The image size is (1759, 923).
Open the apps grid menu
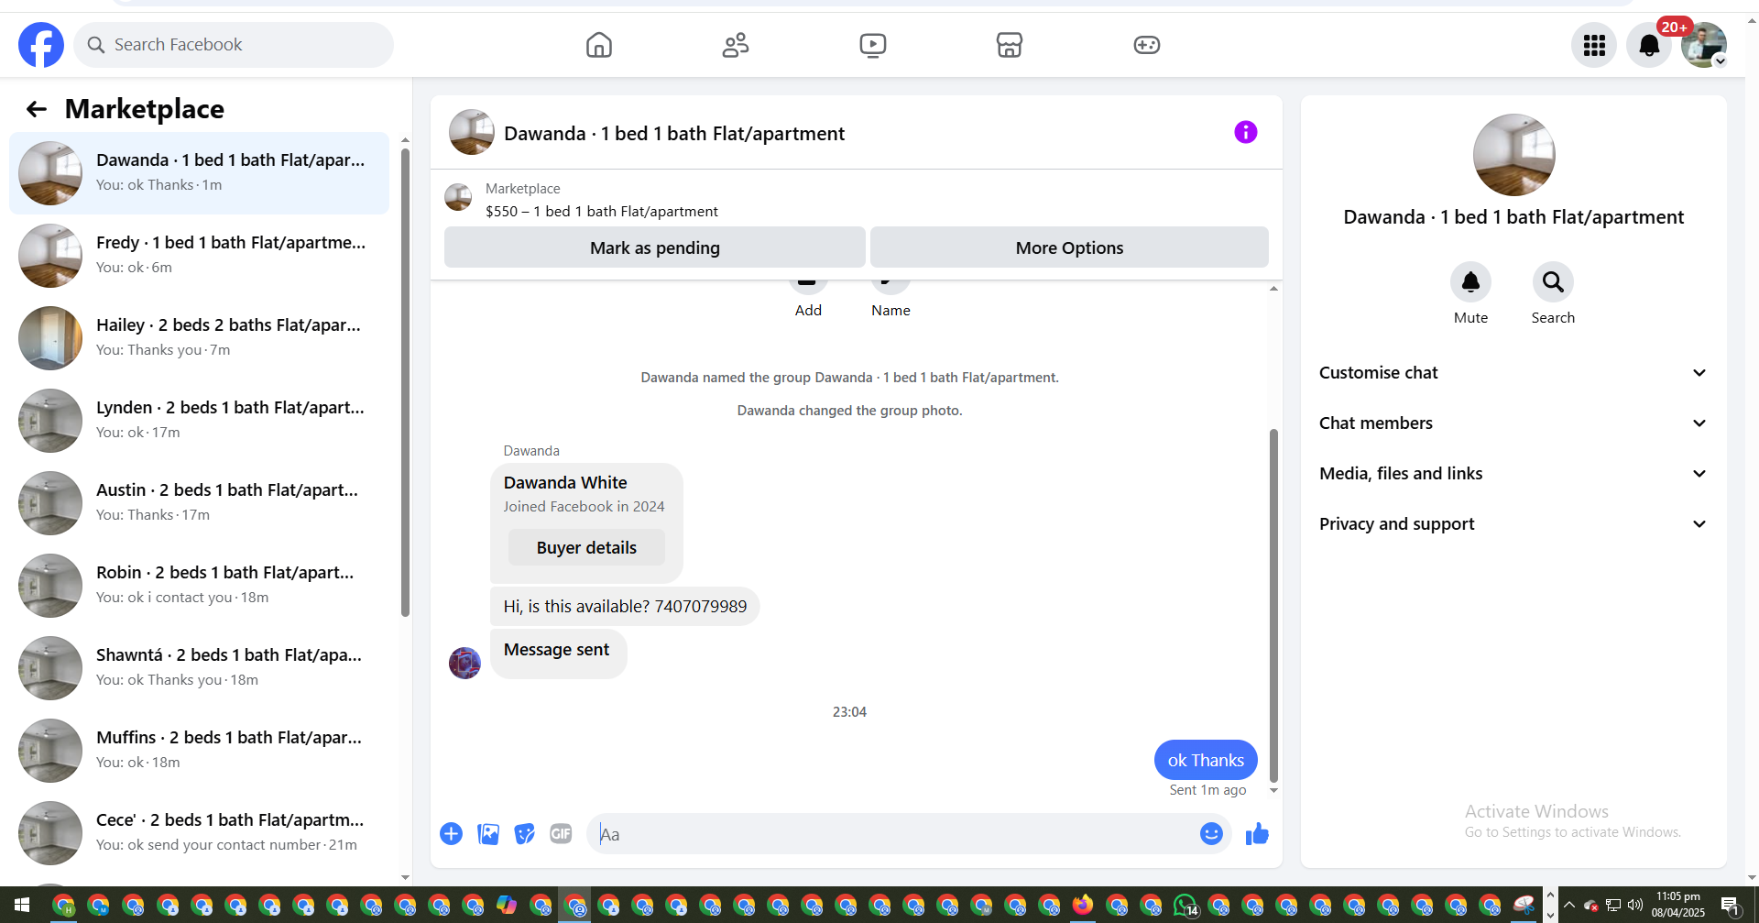tap(1594, 45)
